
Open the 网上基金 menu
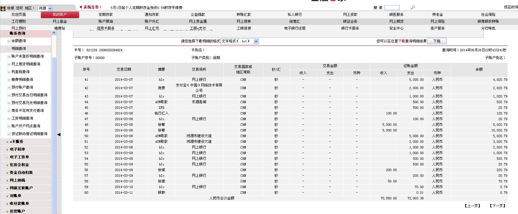pos(60,21)
